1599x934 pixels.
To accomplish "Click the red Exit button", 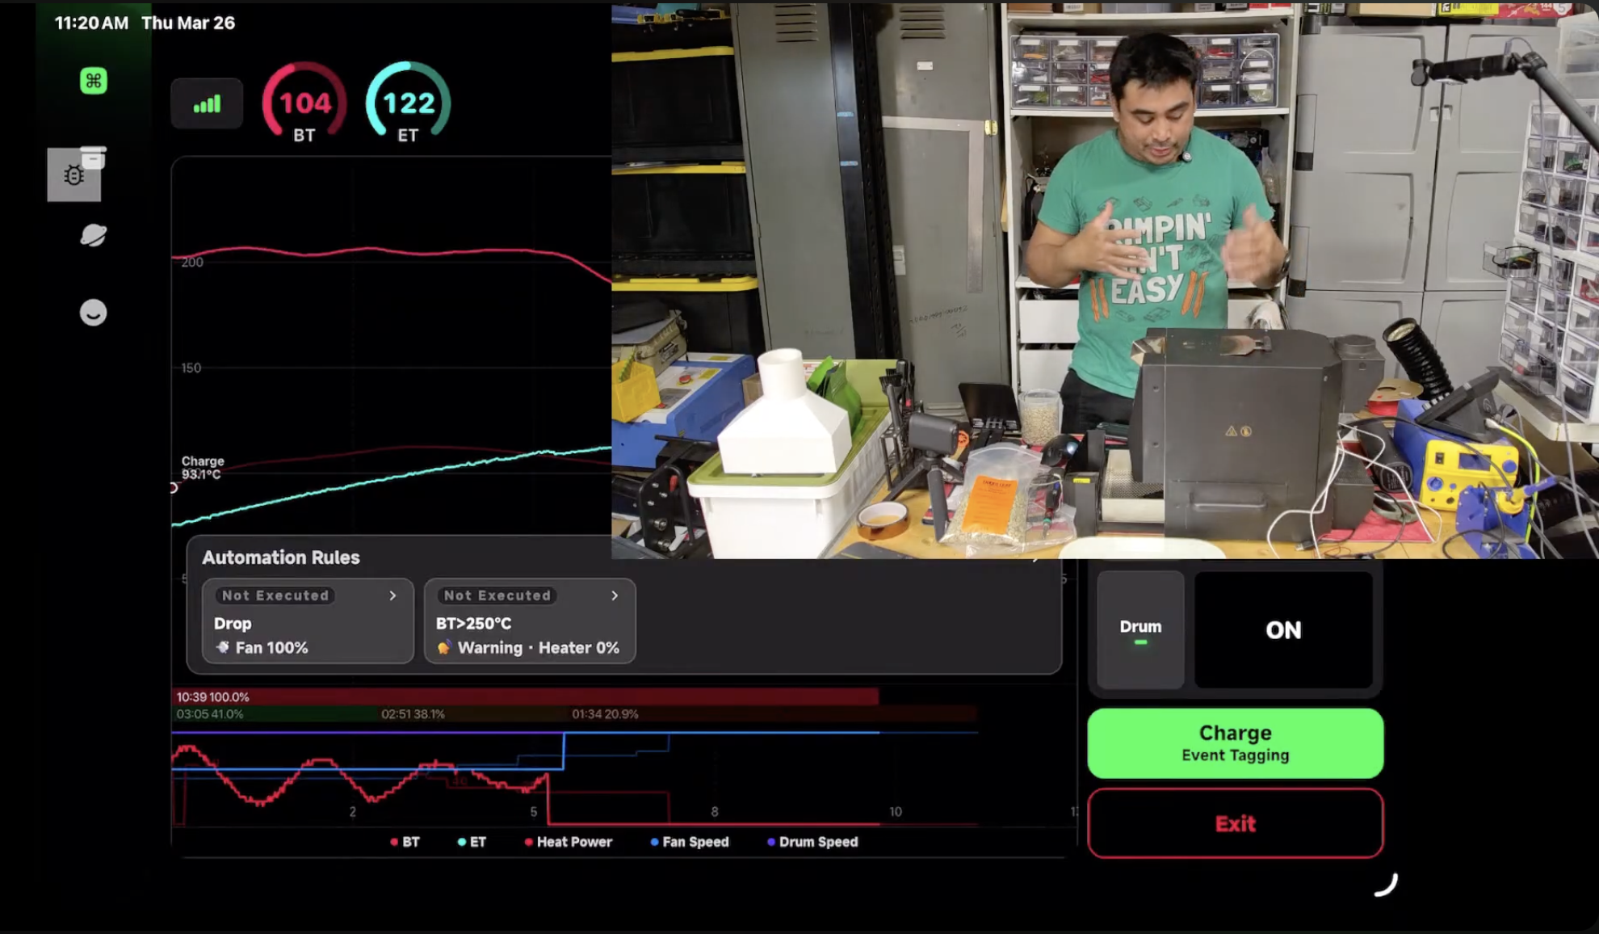I will pyautogui.click(x=1235, y=823).
